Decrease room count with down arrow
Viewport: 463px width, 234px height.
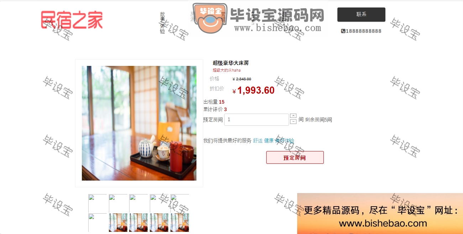coord(293,122)
